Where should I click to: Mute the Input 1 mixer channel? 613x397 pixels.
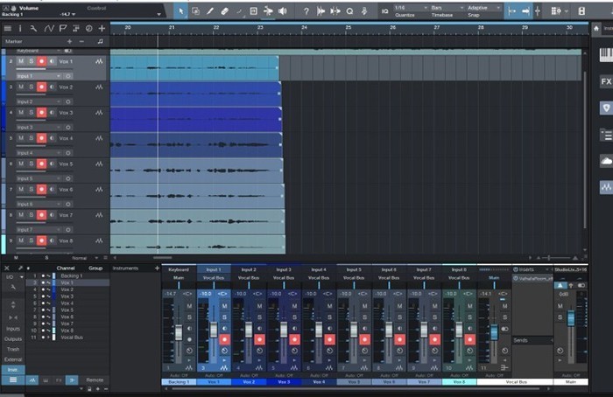tap(224, 306)
